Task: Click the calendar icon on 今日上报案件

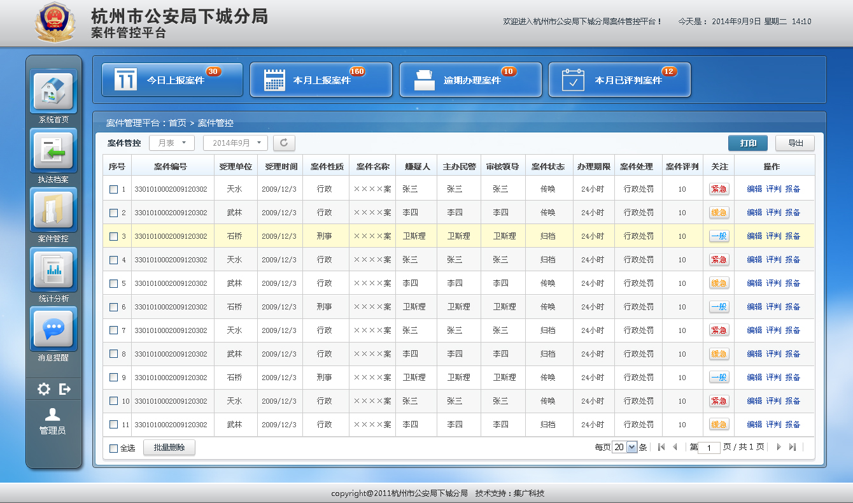Action: (x=126, y=80)
